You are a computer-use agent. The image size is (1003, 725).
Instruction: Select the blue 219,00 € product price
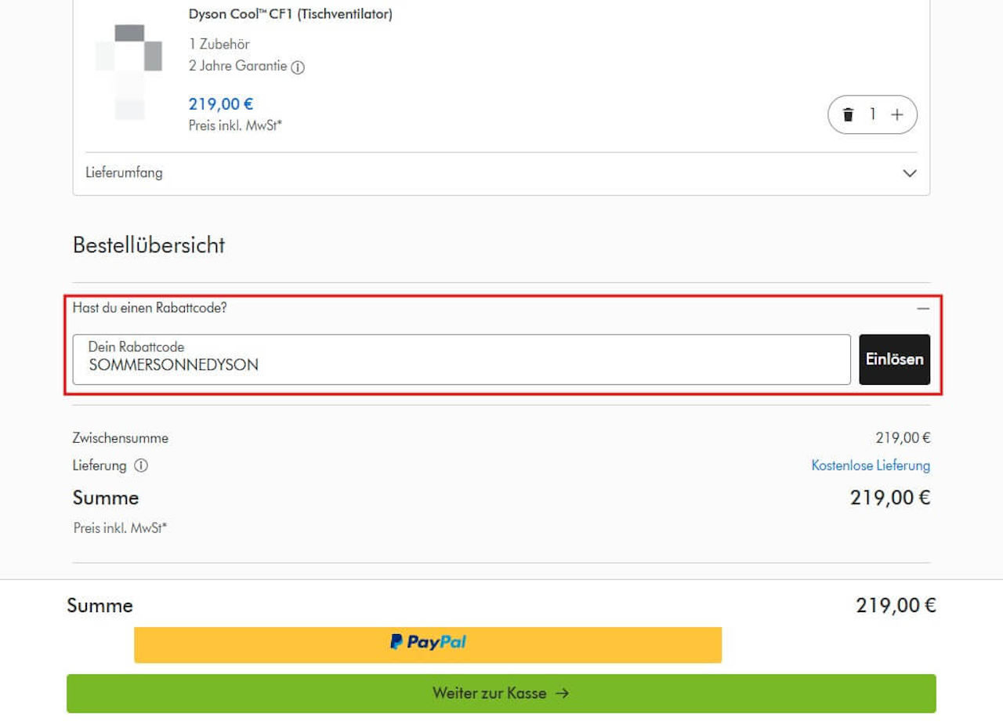pyautogui.click(x=221, y=104)
